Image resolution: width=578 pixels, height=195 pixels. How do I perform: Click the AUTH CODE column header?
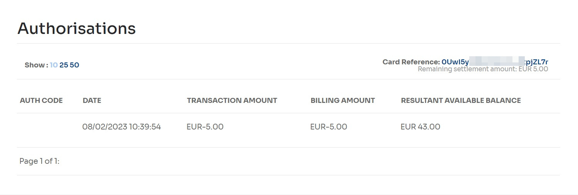coord(41,101)
